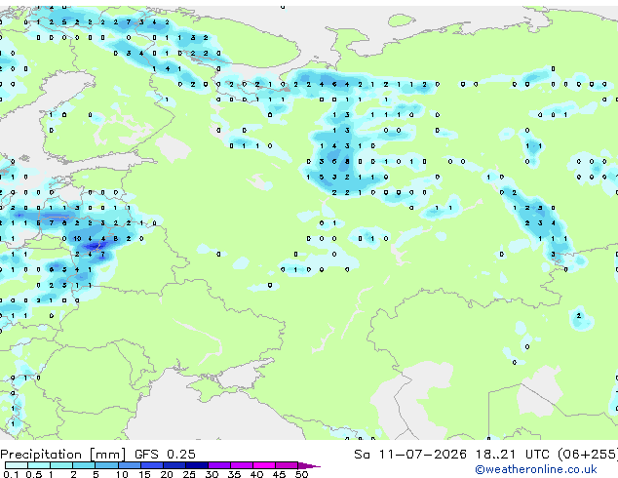The height and width of the screenshot is (478, 618).
Task: Select the 10–15 mm blue legend swatch
Action: (129, 465)
